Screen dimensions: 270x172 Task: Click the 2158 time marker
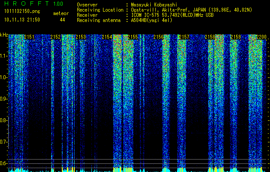coord(210,37)
